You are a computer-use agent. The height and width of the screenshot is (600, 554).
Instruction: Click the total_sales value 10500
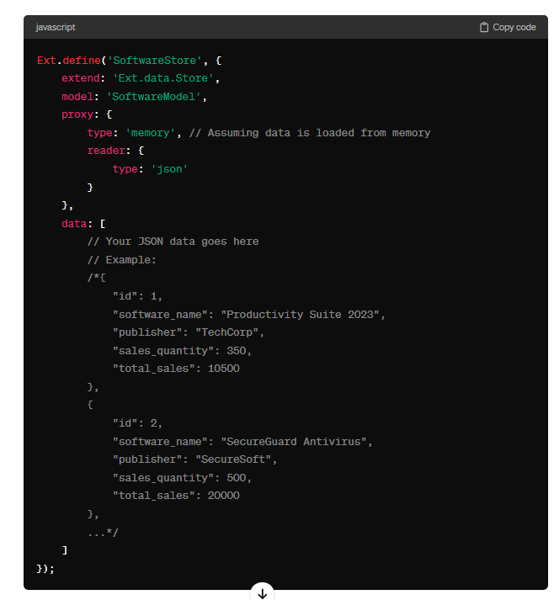[x=224, y=369]
